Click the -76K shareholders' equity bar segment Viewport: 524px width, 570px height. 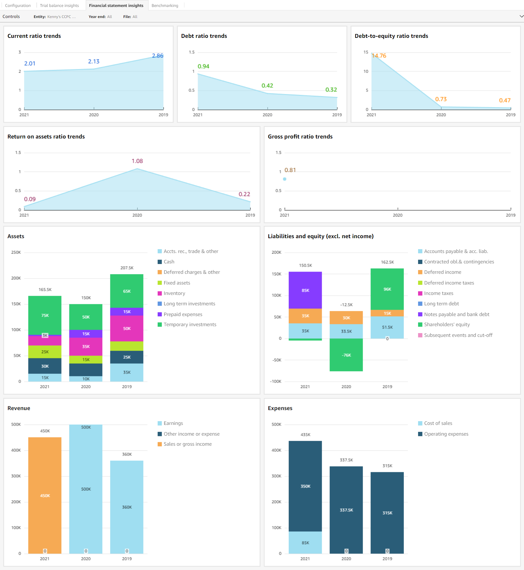click(346, 355)
